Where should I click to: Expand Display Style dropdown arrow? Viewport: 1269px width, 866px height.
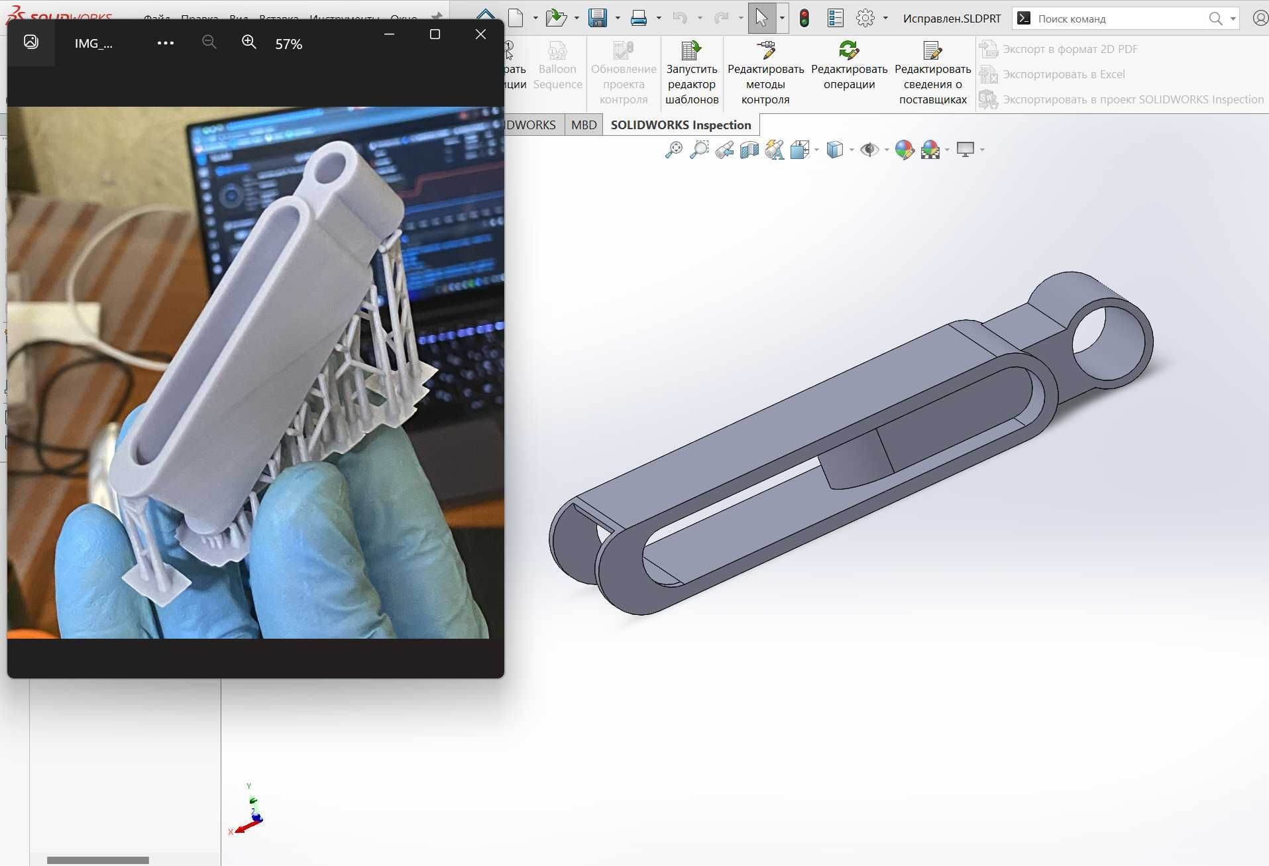pos(852,150)
